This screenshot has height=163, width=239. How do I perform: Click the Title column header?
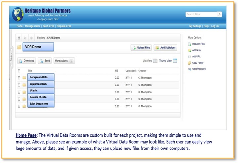pos(30,71)
